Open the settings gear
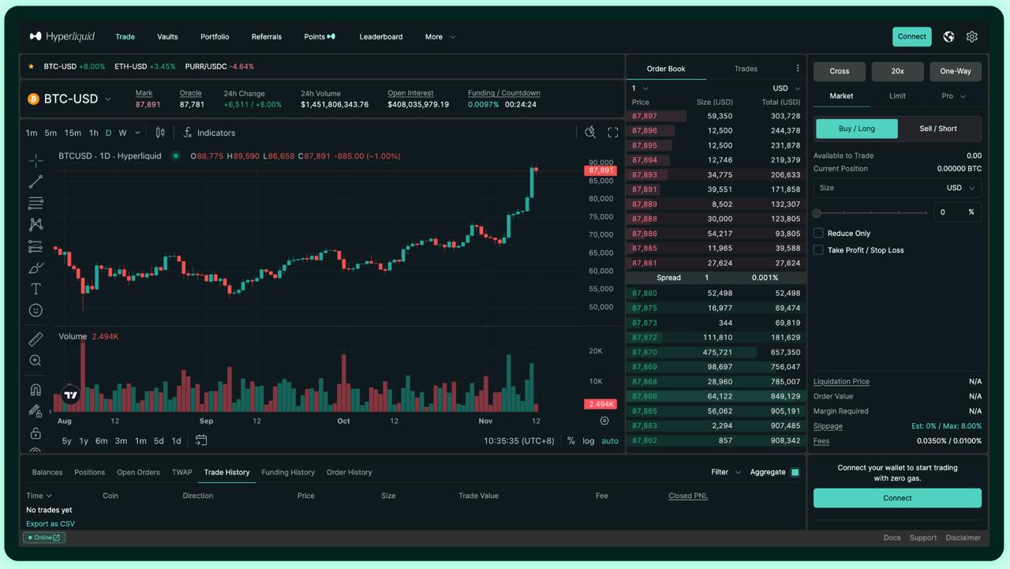Screen dimensions: 1010x569 972,36
